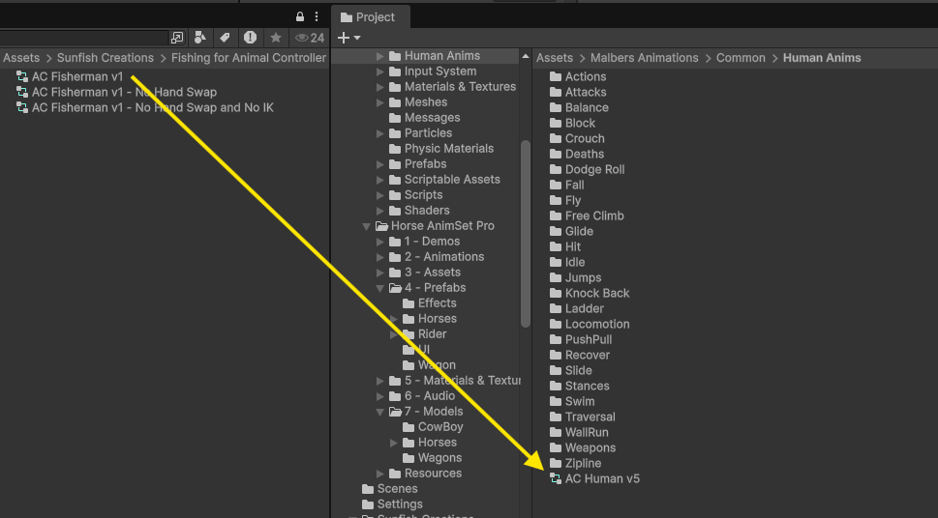Open the plus create asset dropdown
Viewport: 938px width, 518px height.
pyautogui.click(x=348, y=38)
